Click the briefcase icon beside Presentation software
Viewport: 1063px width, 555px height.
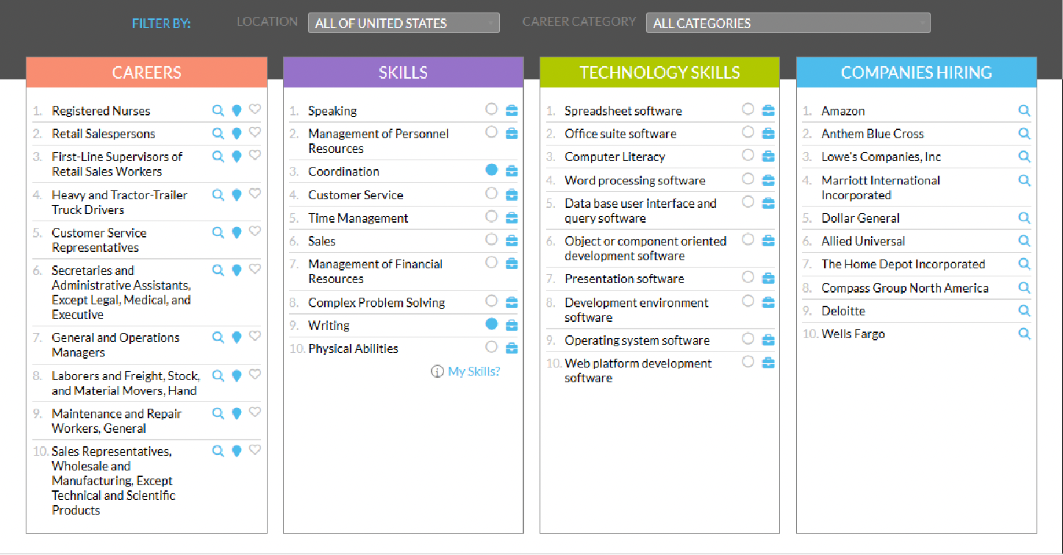pos(768,278)
